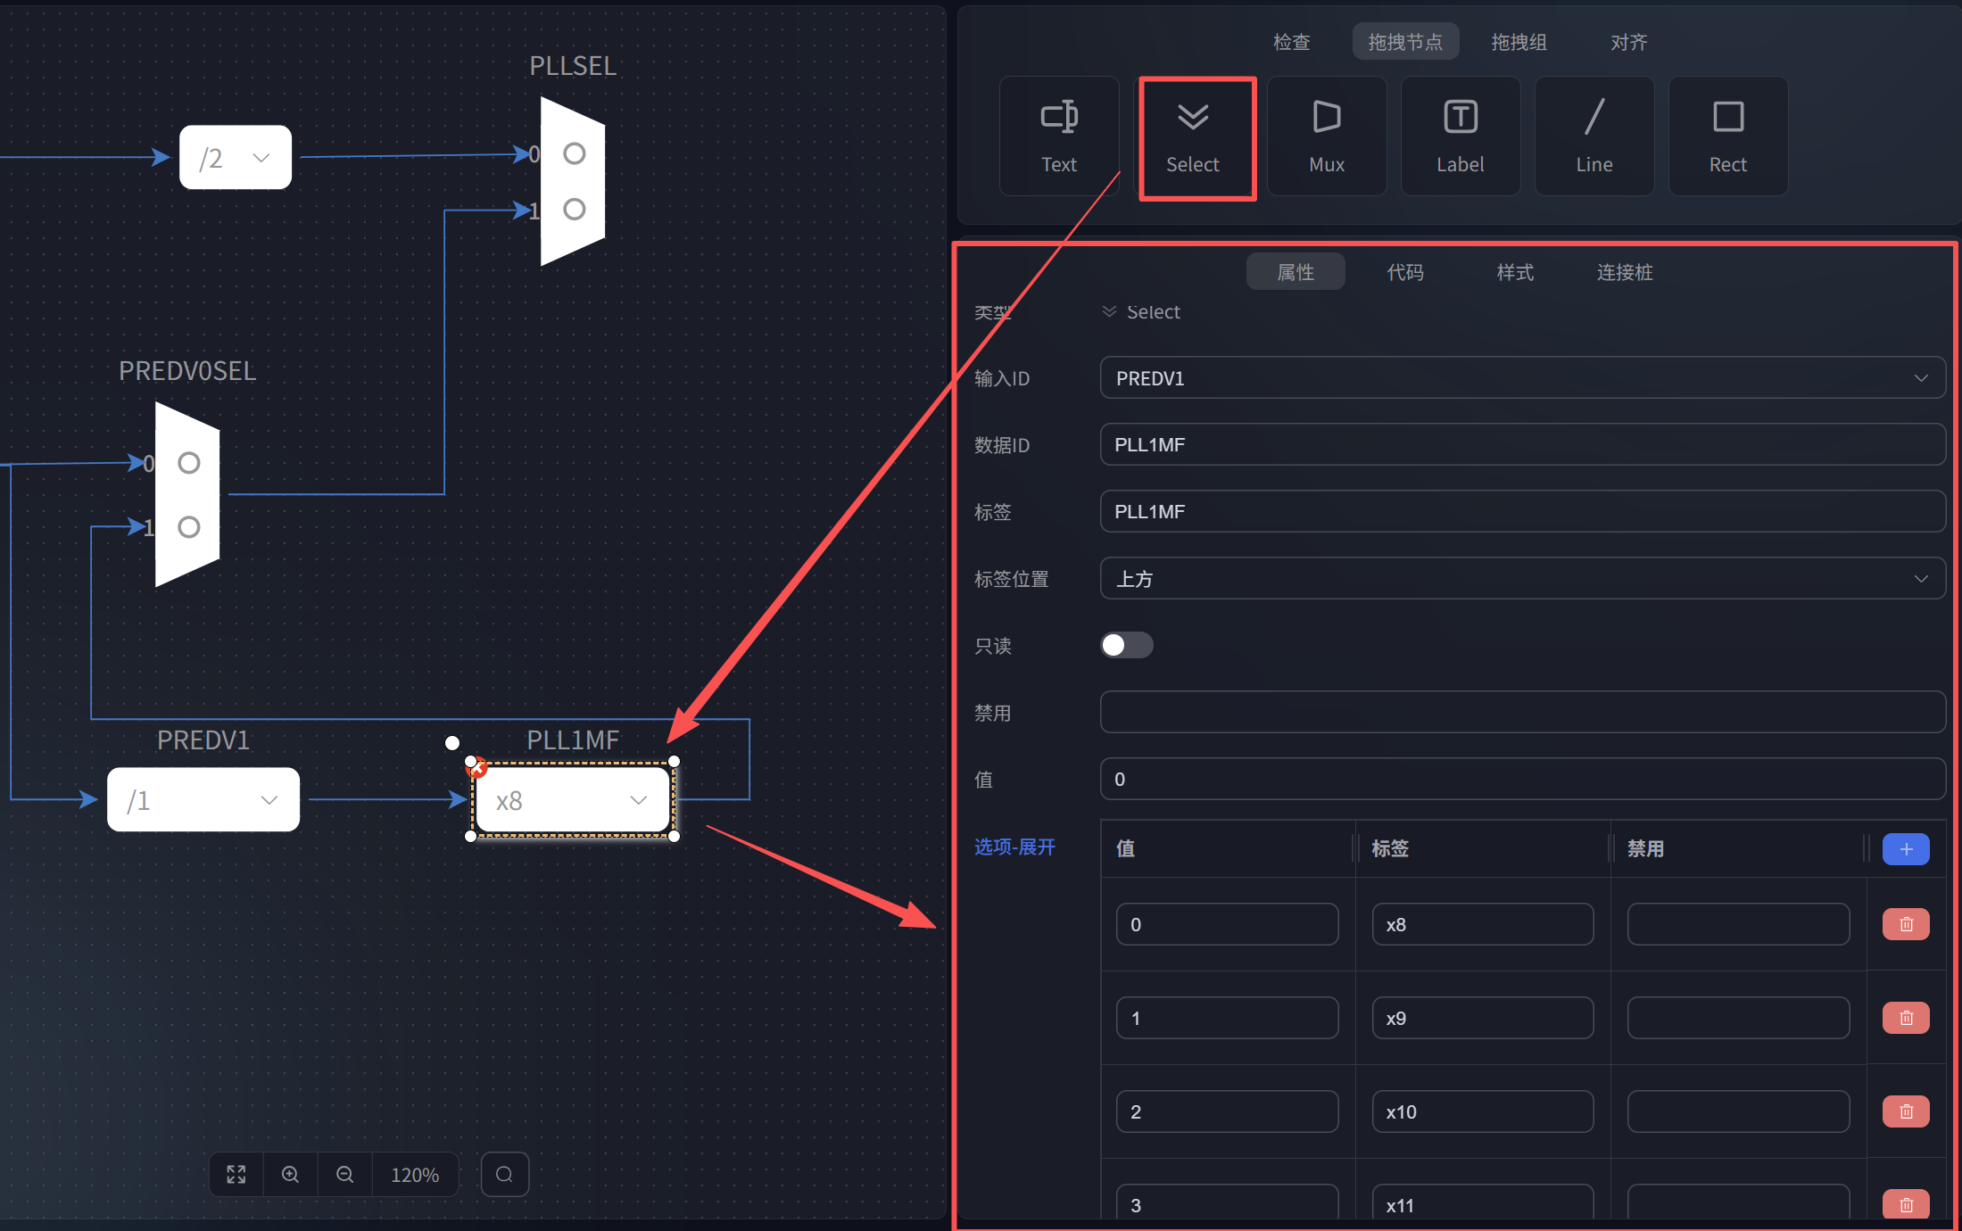This screenshot has width=1962, height=1231.
Task: Edit option value cell containing 0
Action: coord(1227,924)
